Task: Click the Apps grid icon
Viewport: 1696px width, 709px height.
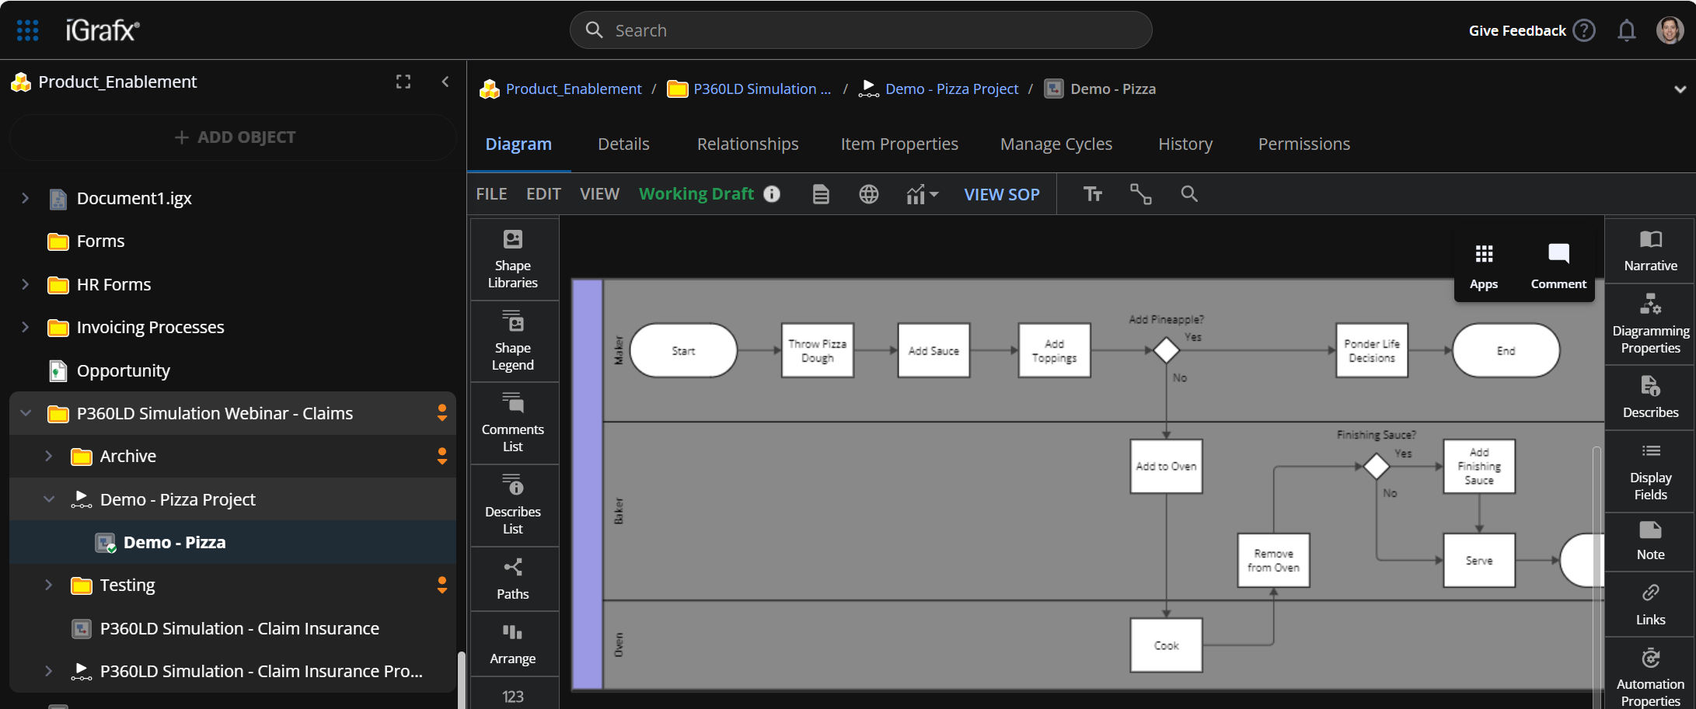Action: tap(1484, 255)
